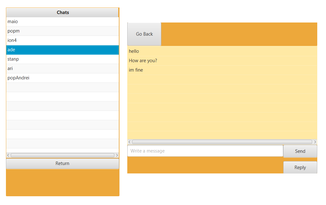Open the popAndrei chat
Screen dimensions: 326x205
point(63,78)
